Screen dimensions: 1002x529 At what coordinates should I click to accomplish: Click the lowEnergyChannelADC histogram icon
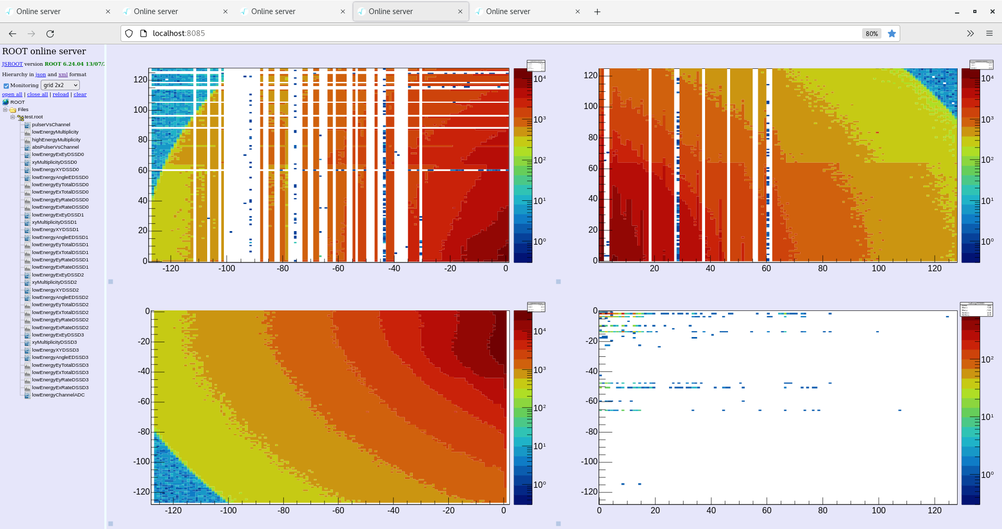27,395
